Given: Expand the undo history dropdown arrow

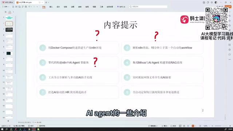Looking at the screenshot, I should 31,7.
